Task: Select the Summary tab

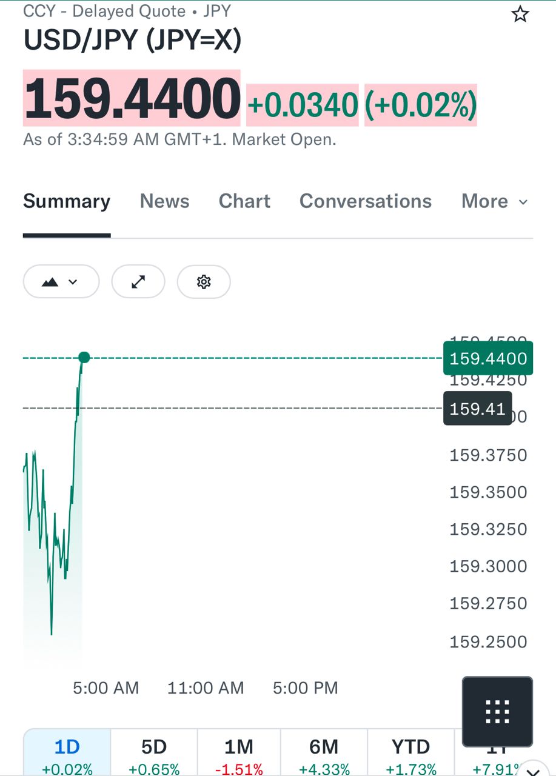Action: click(x=67, y=201)
